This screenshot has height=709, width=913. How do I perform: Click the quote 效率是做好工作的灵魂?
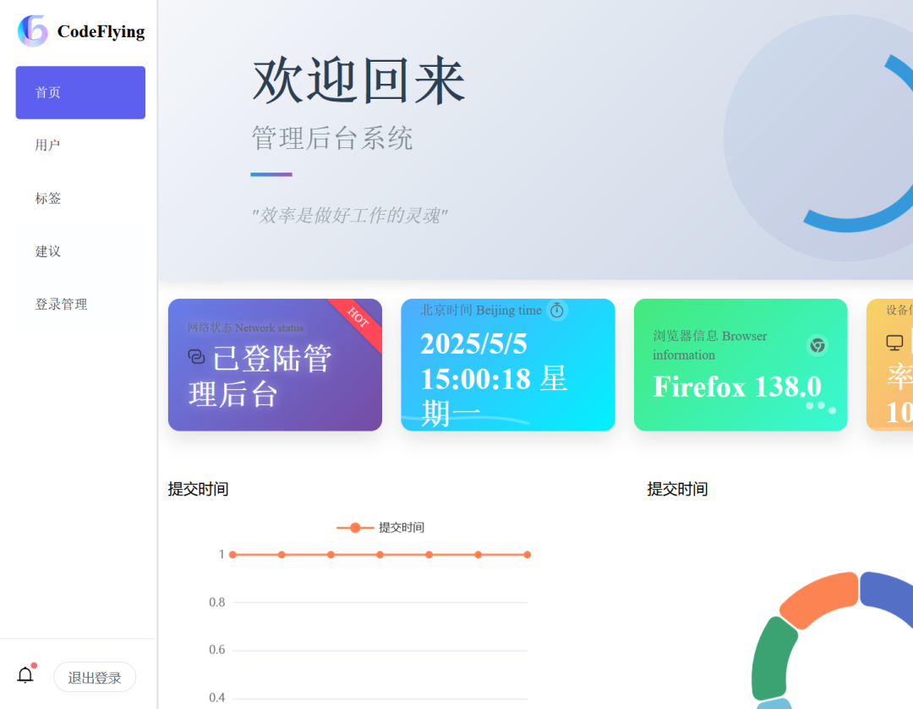pos(349,216)
